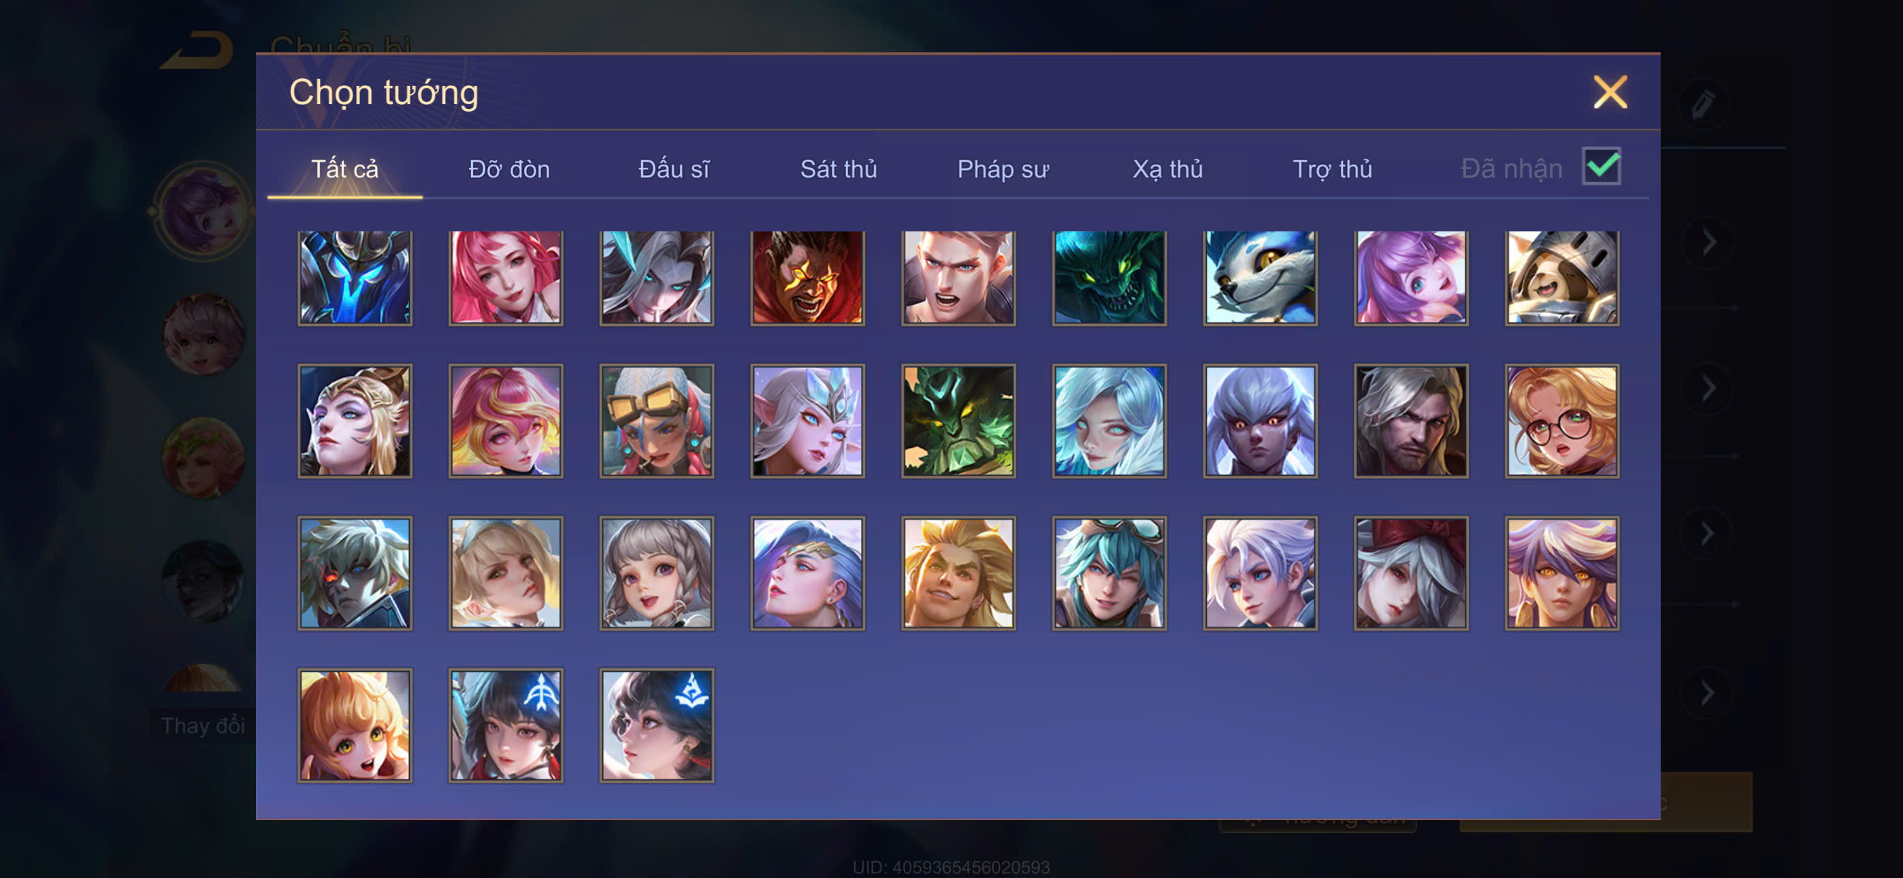Screen dimensions: 1903x878
Task: Pick the blue wolf hero portrait
Action: click(x=1260, y=277)
